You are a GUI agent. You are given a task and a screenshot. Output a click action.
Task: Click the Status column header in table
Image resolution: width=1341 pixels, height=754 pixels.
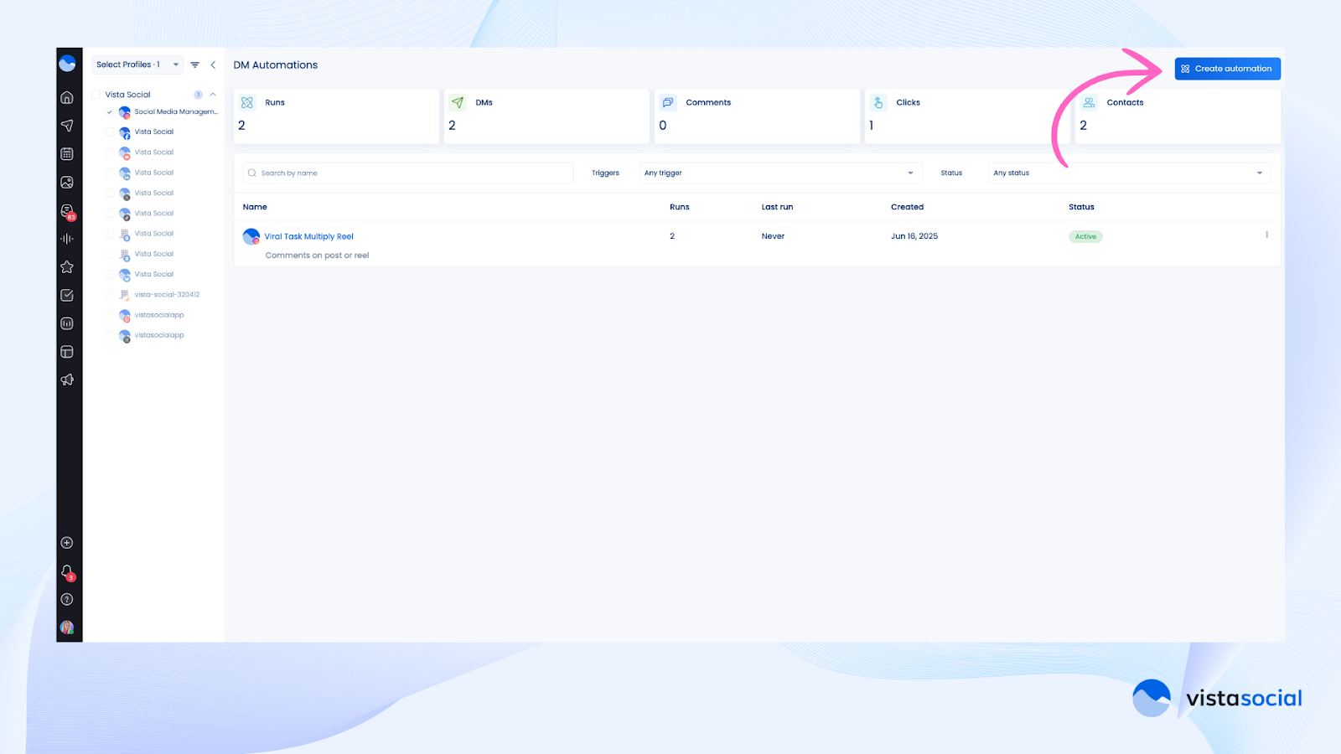pos(1081,207)
